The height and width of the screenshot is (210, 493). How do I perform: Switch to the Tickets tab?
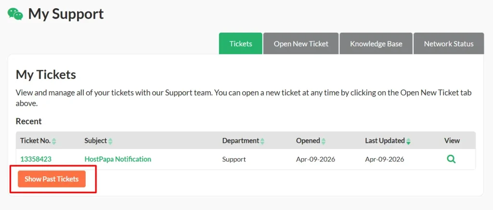tap(241, 44)
